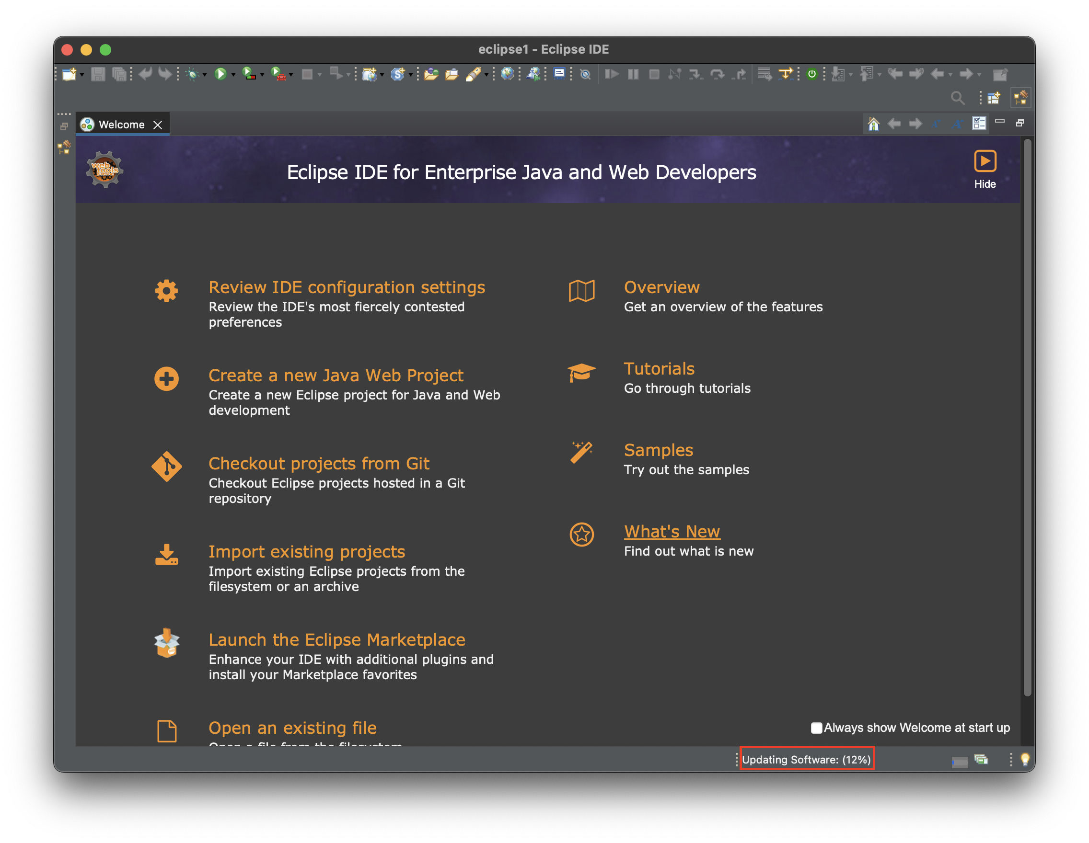This screenshot has width=1089, height=843.
Task: Click the toolbar search magnifier icon
Action: click(957, 98)
